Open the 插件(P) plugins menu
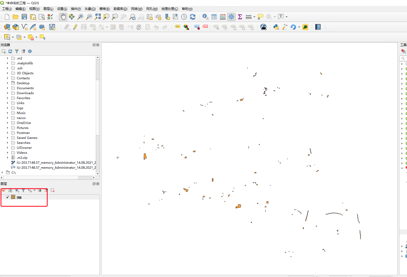Screen dimensions: 407x277 (76, 9)
